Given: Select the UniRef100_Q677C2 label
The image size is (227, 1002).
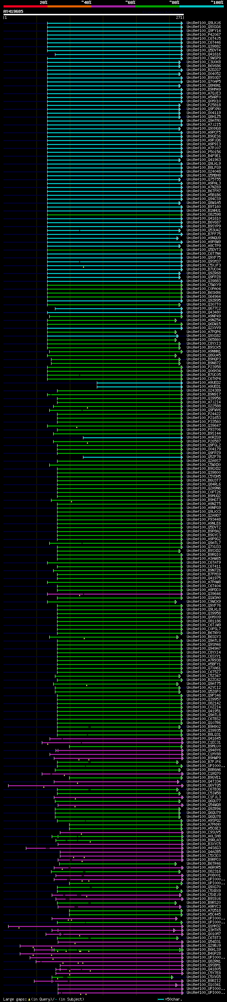Looking at the screenshot, I should [x=204, y=309].
